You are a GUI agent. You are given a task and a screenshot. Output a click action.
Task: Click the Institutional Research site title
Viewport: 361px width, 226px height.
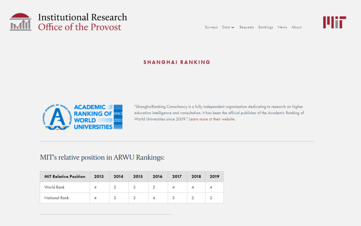coord(83,17)
